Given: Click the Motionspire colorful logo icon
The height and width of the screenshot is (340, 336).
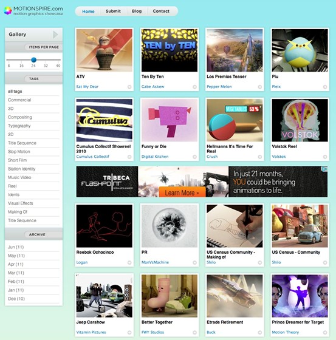Looking at the screenshot, I should point(8,10).
